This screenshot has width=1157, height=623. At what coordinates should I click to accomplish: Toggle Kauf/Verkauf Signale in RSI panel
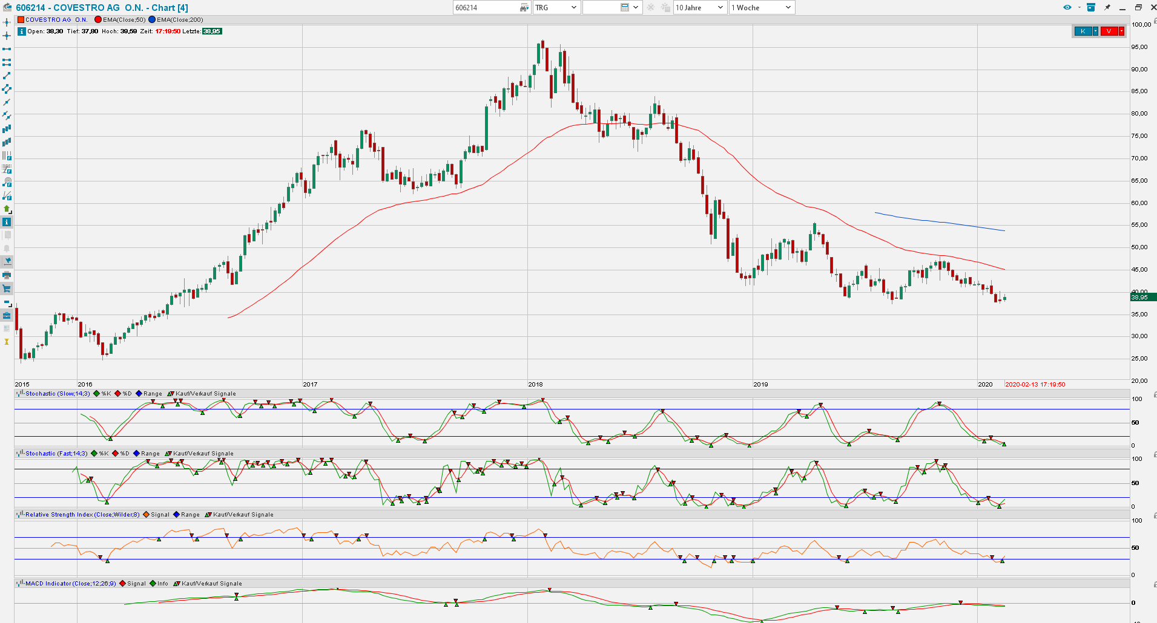tap(239, 515)
